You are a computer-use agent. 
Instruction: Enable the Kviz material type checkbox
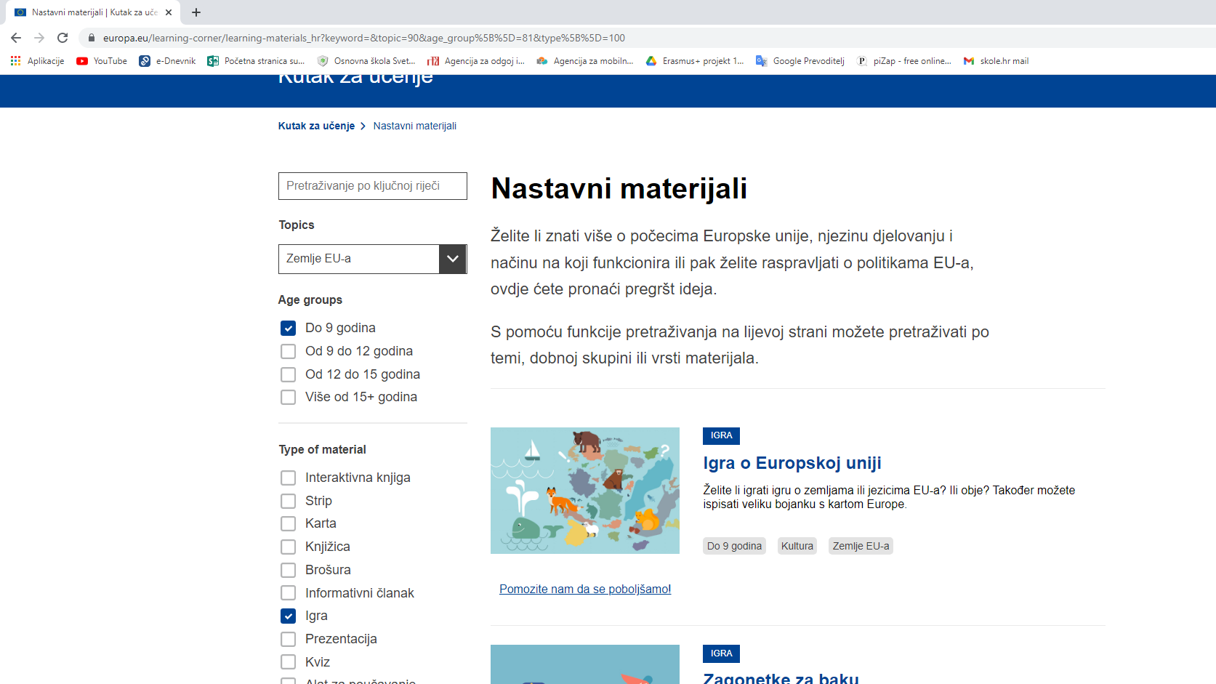pyautogui.click(x=289, y=662)
